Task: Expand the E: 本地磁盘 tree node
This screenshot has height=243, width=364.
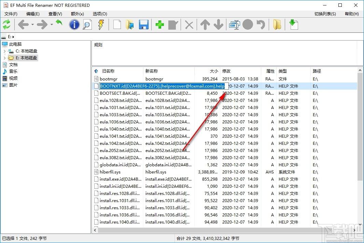Action: [x=4, y=58]
